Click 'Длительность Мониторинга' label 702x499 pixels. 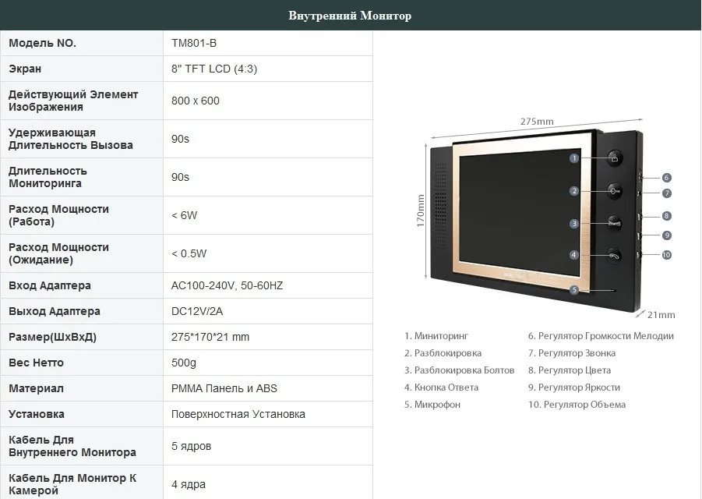pos(48,177)
